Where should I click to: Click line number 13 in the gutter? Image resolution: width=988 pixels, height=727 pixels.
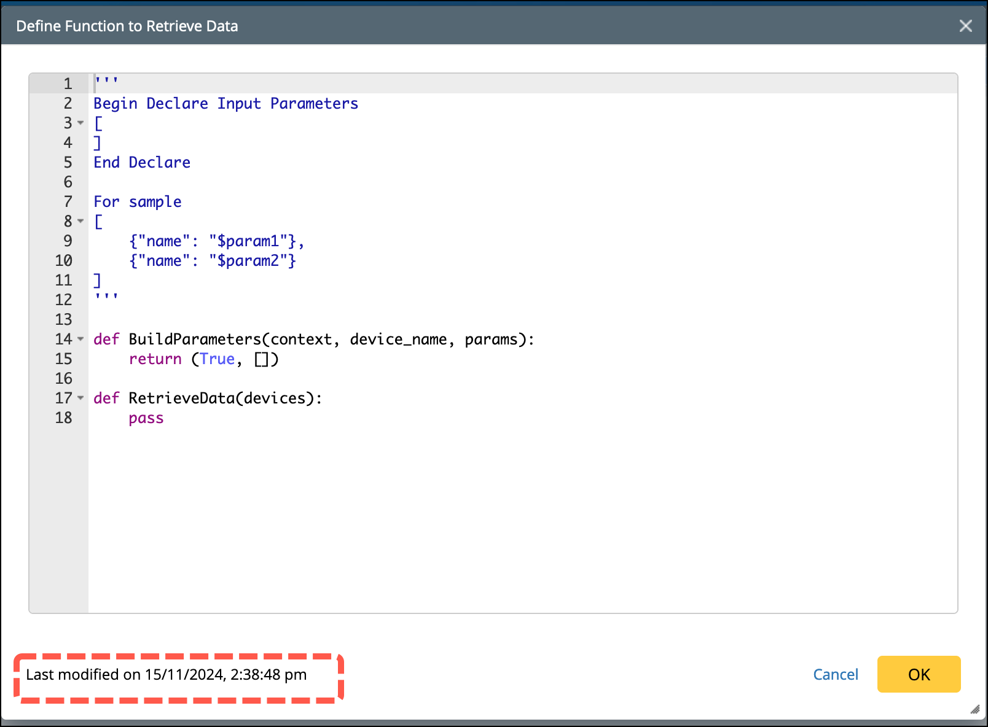64,319
